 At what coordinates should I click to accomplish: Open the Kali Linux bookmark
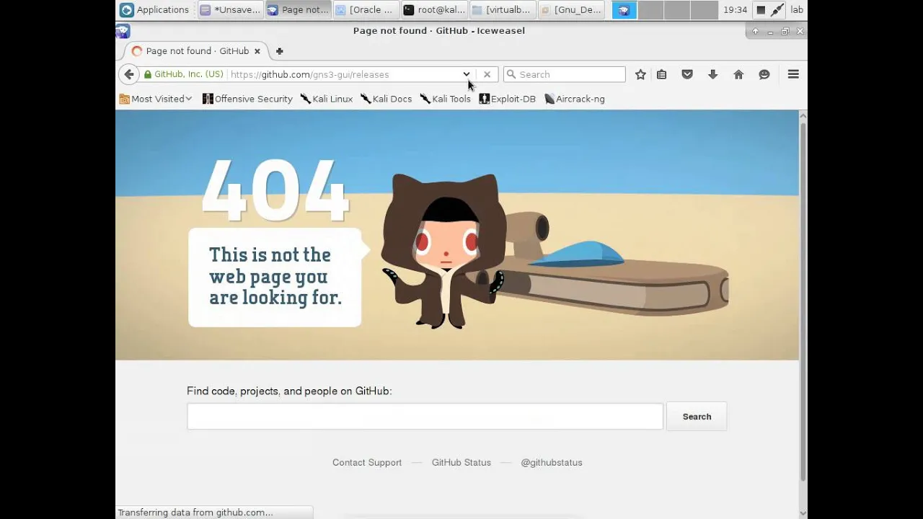327,99
